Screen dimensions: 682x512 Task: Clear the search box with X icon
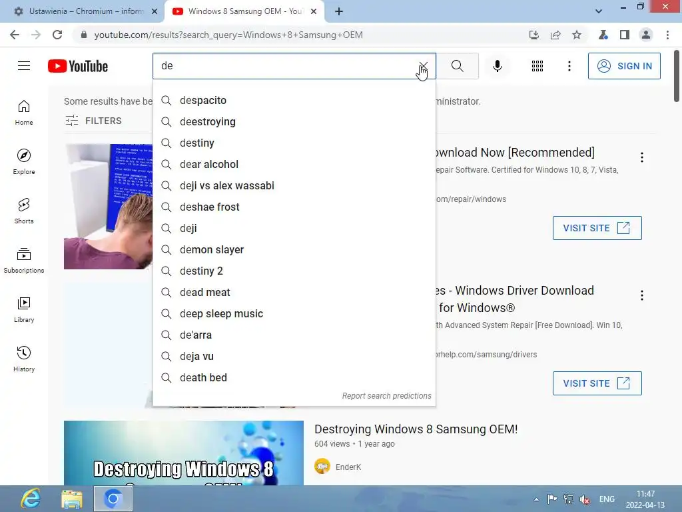point(423,66)
